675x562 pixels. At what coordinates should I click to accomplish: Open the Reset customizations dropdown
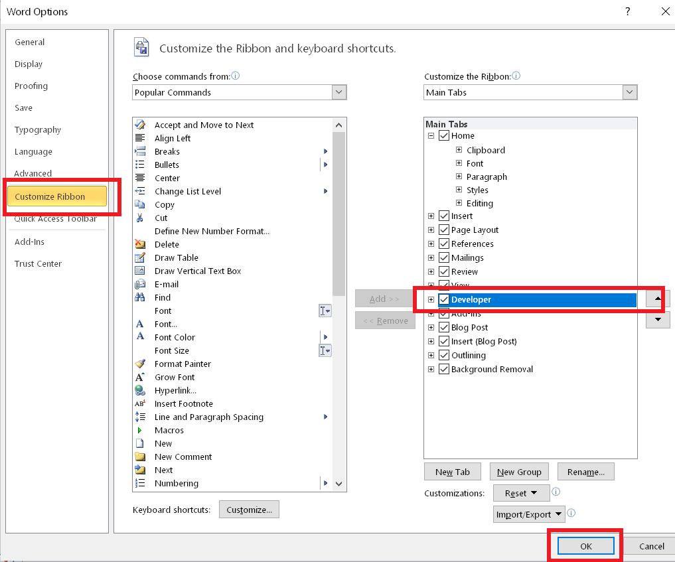(521, 493)
